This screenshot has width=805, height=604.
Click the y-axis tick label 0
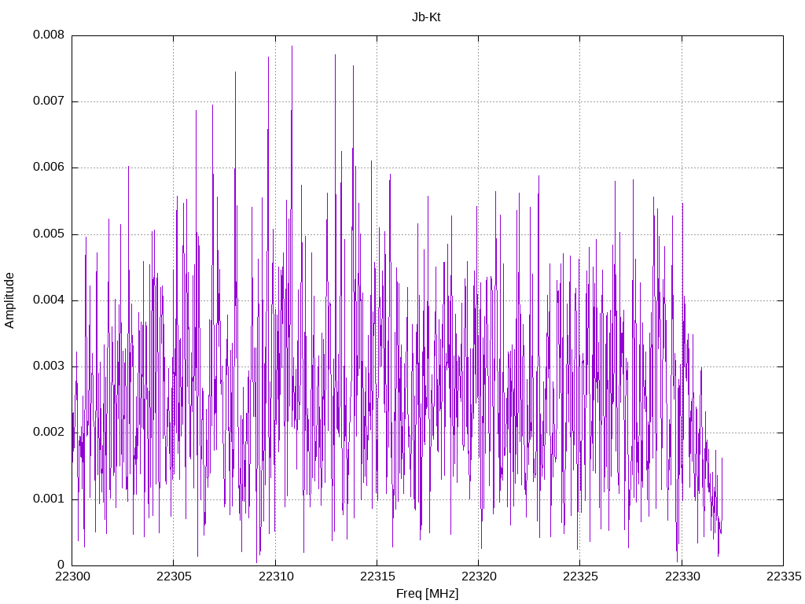(x=61, y=565)
